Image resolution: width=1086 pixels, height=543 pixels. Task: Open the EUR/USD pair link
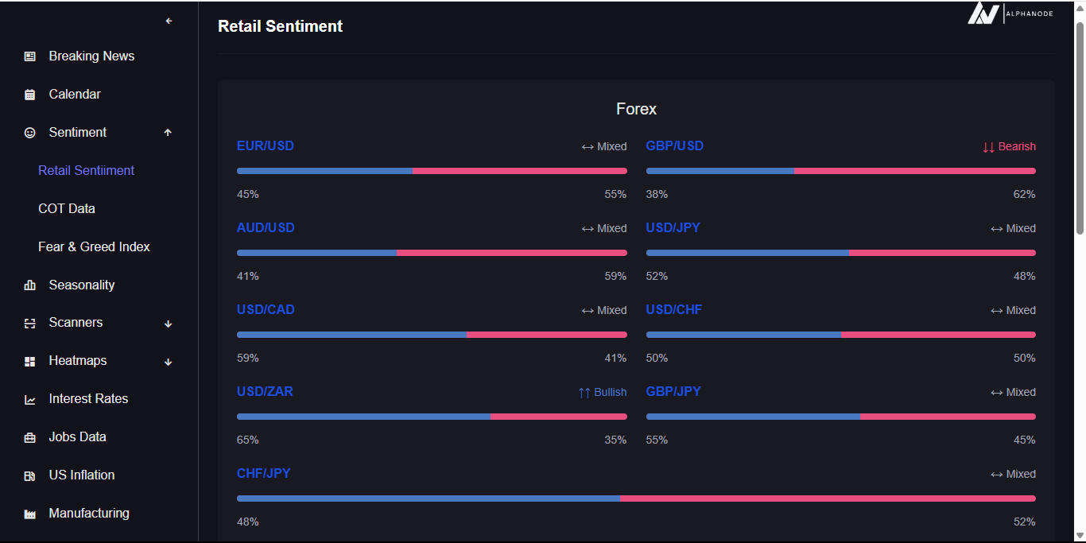(x=266, y=146)
